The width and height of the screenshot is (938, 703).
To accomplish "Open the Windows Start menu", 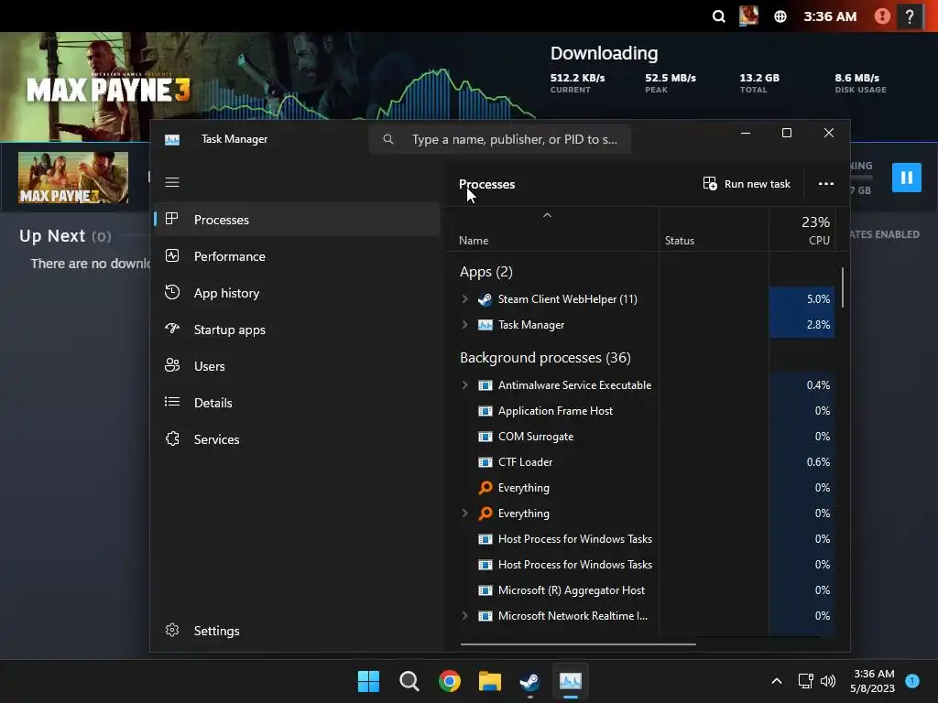I will pos(368,681).
